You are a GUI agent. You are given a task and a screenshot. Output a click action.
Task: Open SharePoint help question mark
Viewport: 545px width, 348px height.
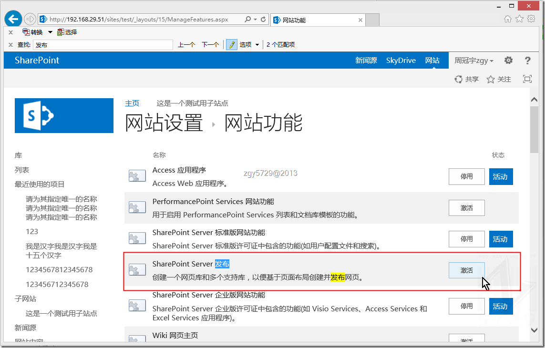pyautogui.click(x=527, y=61)
